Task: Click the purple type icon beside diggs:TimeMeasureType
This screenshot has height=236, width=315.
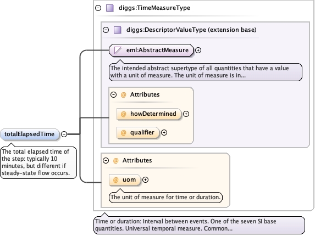Action: point(110,8)
